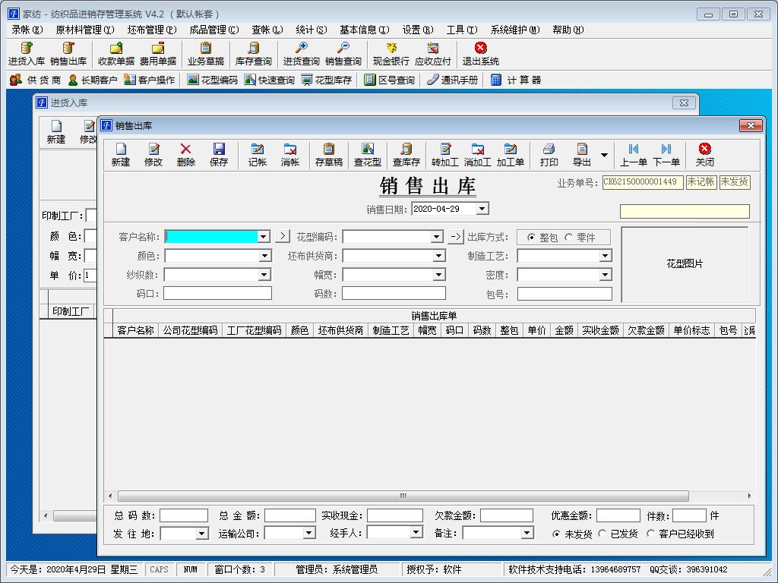The height and width of the screenshot is (583, 778).
Task: Open 应收应付 toolbar icon
Action: tap(432, 54)
